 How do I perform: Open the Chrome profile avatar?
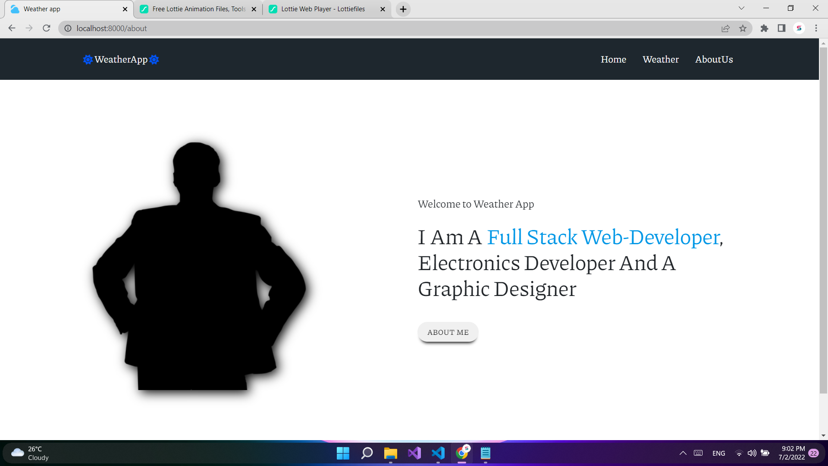pos(799,28)
